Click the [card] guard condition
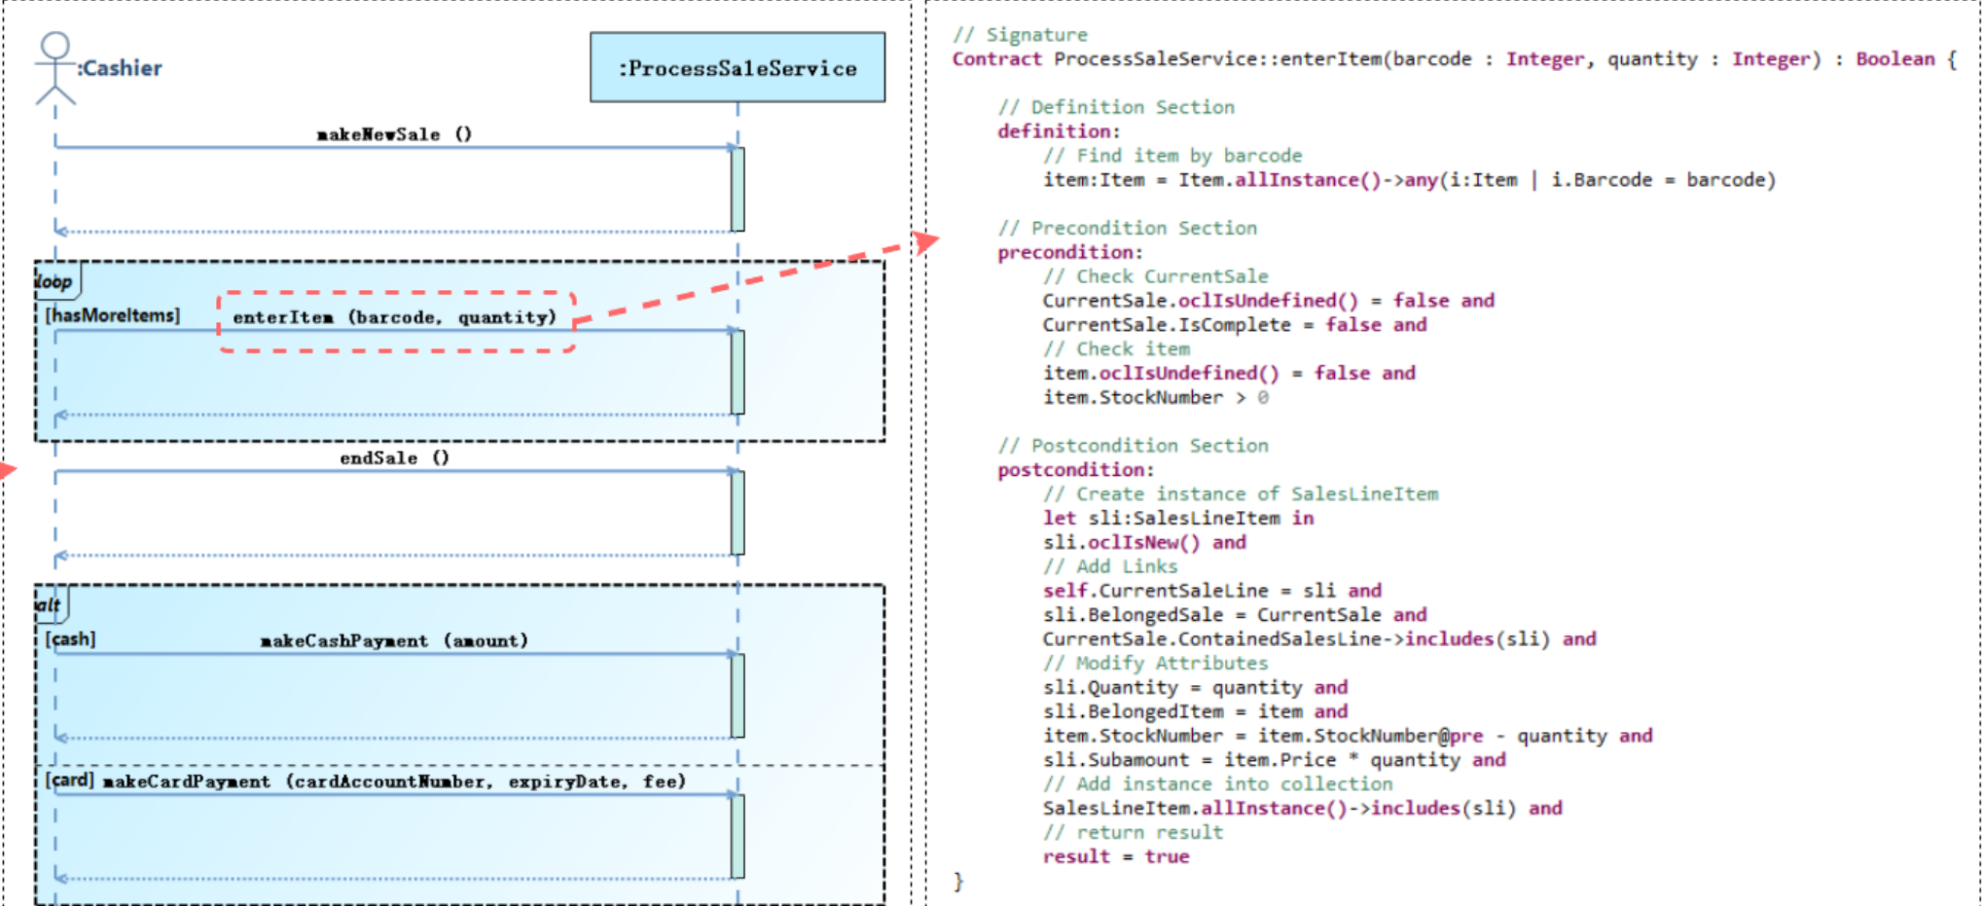This screenshot has width=1984, height=906. coord(70,780)
